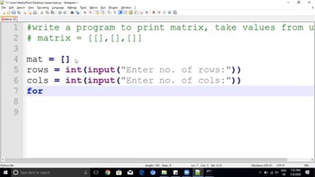Open the Macro menu
Viewport: 315px width, 177px height.
pyautogui.click(x=93, y=8)
